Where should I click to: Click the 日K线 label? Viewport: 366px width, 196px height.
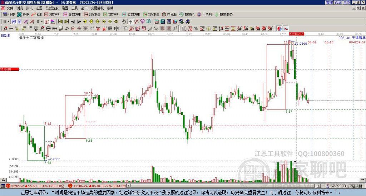pyautogui.click(x=5, y=36)
